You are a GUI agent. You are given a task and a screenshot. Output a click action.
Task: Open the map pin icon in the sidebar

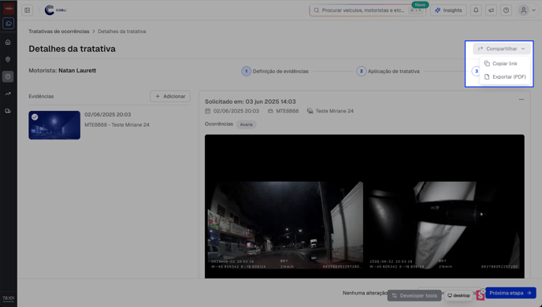pyautogui.click(x=8, y=59)
